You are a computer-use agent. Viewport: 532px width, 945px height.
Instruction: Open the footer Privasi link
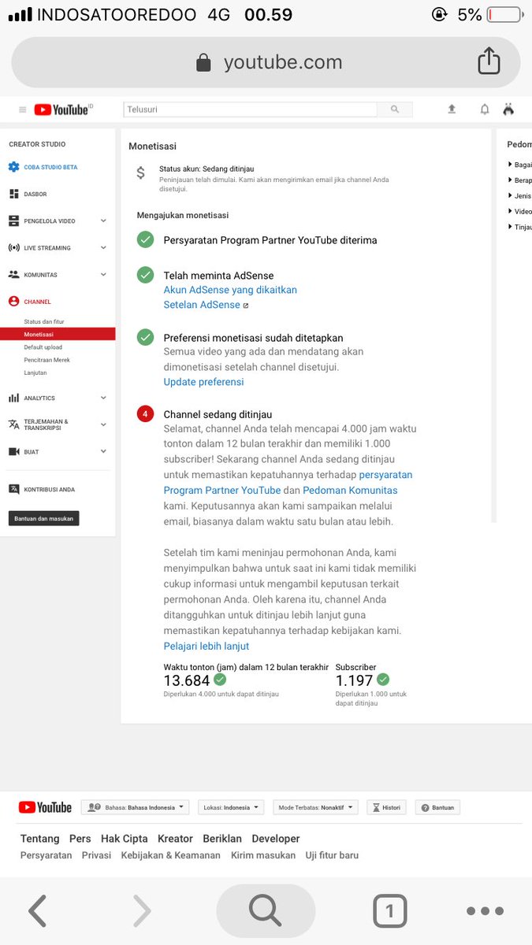[96, 855]
